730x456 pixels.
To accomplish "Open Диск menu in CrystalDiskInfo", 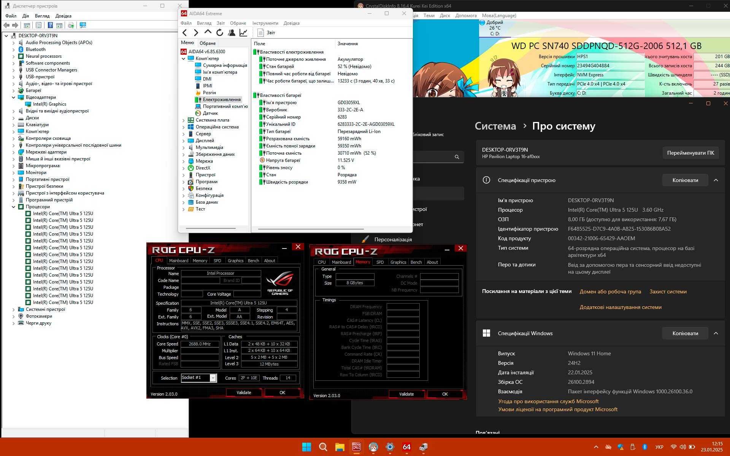I will tap(445, 16).
